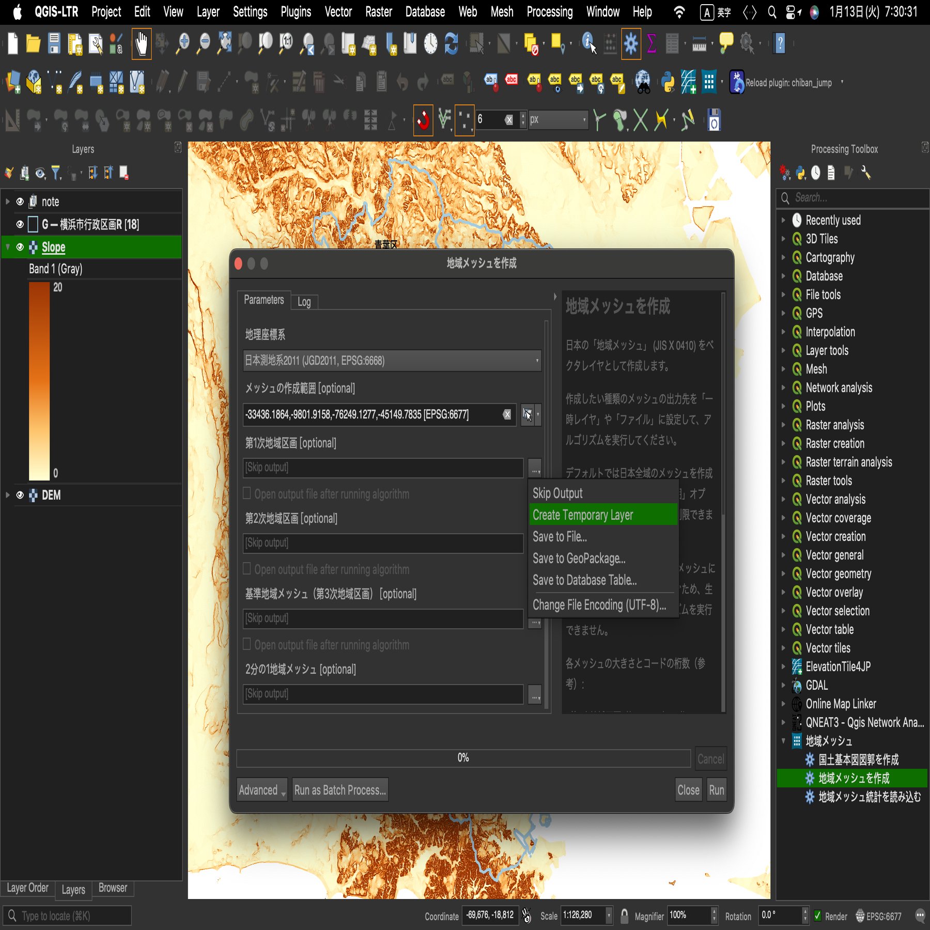Image resolution: width=930 pixels, height=930 pixels.
Task: Open Processing Toolbox results viewer
Action: (x=831, y=173)
